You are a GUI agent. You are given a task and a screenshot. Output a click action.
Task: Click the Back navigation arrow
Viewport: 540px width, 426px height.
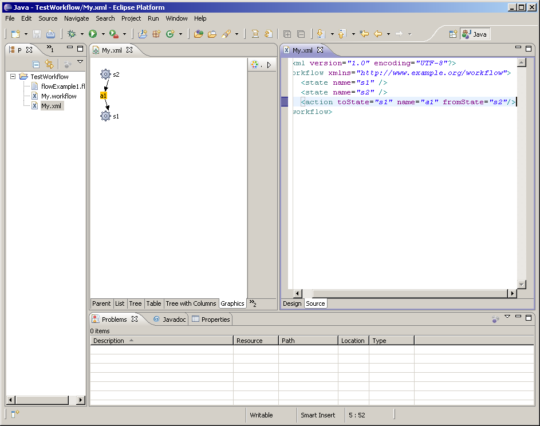[x=378, y=34]
